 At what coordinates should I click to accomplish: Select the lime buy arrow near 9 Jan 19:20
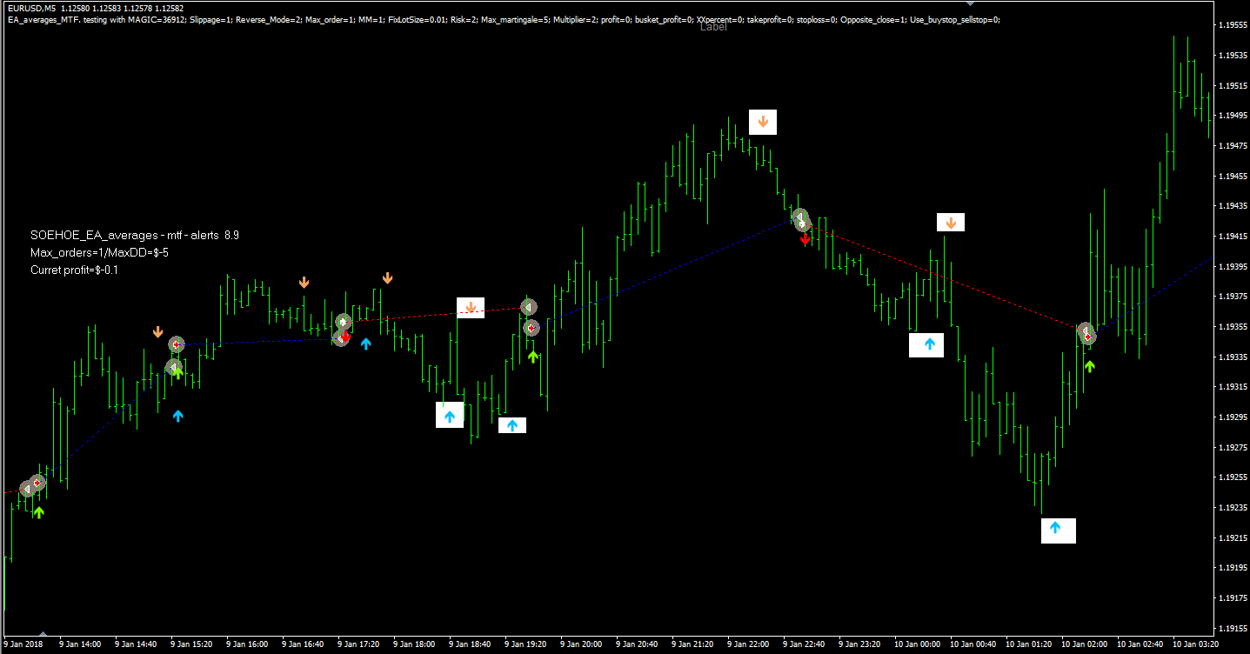tap(533, 356)
